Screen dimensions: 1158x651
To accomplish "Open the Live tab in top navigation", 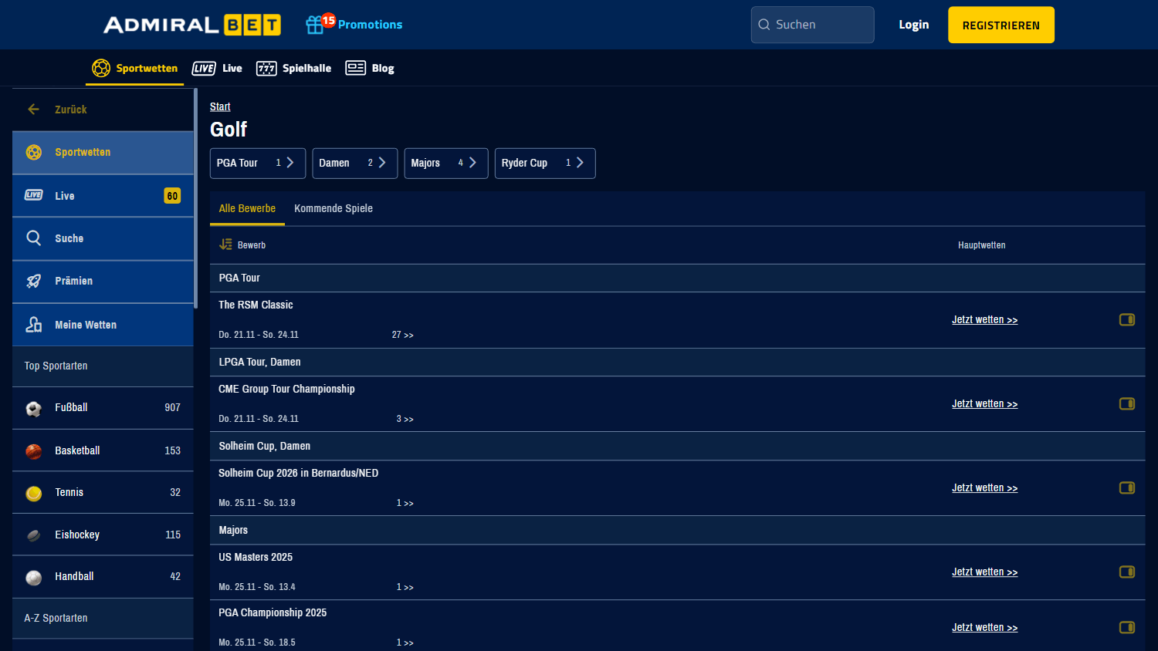I will [x=217, y=68].
